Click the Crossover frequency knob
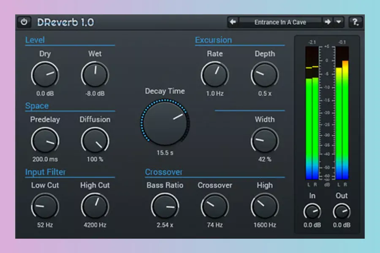This screenshot has height=253, width=380. pyautogui.click(x=215, y=207)
